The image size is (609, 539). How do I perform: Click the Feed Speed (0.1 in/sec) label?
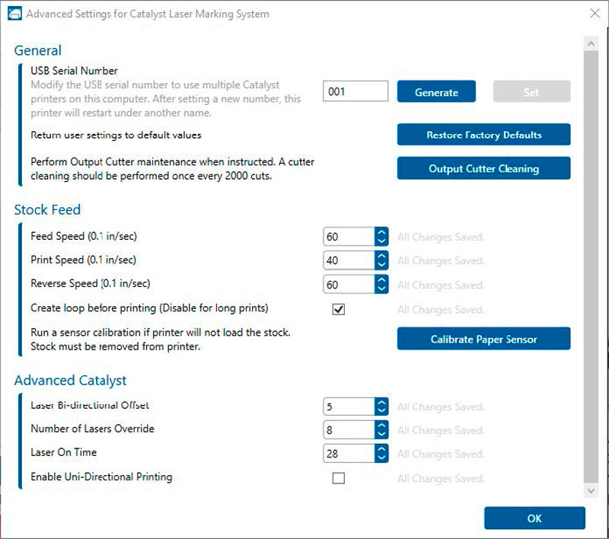(x=84, y=236)
